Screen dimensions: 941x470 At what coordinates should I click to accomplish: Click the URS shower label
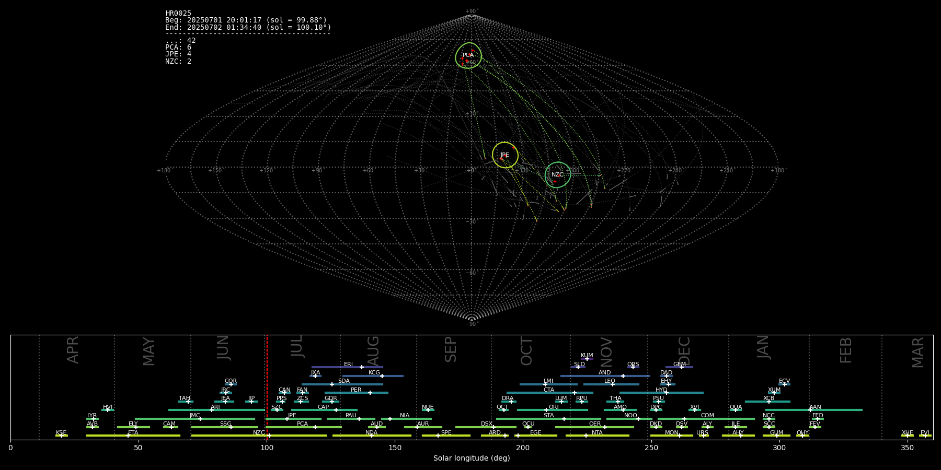click(702, 433)
